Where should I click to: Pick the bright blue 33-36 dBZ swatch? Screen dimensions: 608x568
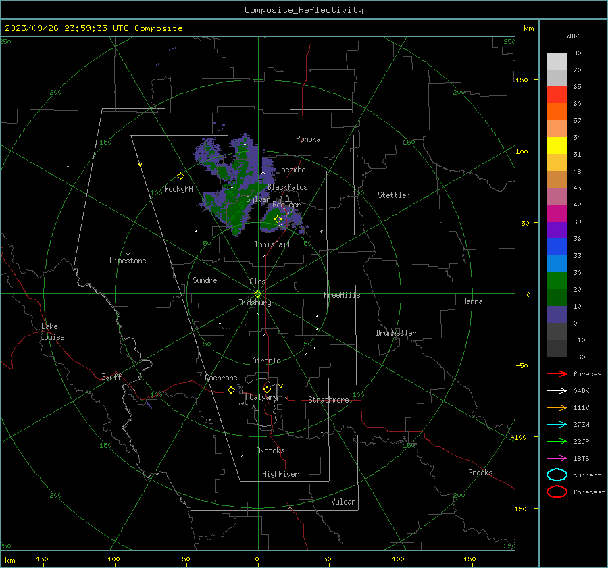coord(557,247)
